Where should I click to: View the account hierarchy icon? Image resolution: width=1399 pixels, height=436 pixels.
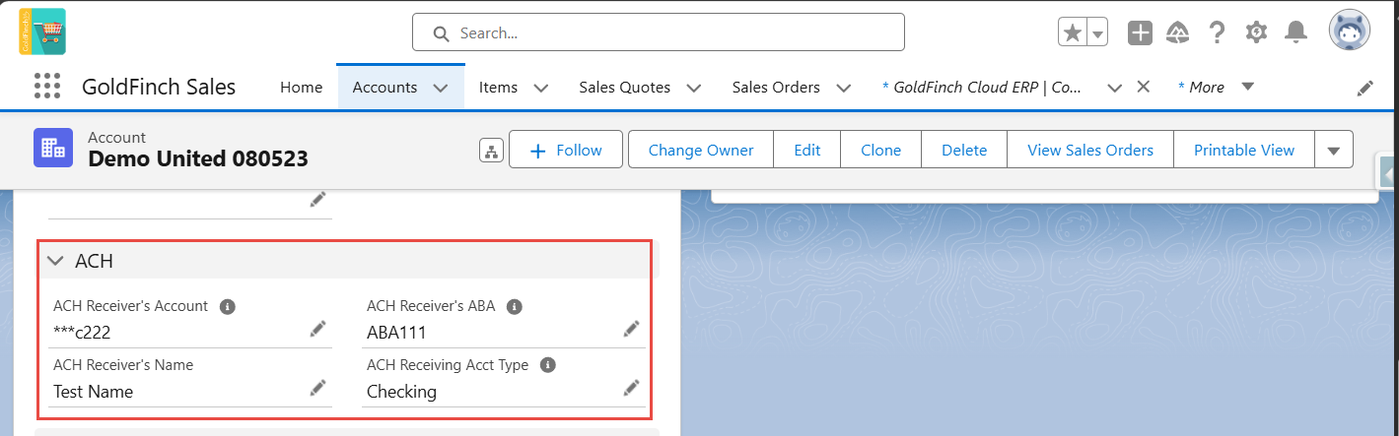[491, 151]
